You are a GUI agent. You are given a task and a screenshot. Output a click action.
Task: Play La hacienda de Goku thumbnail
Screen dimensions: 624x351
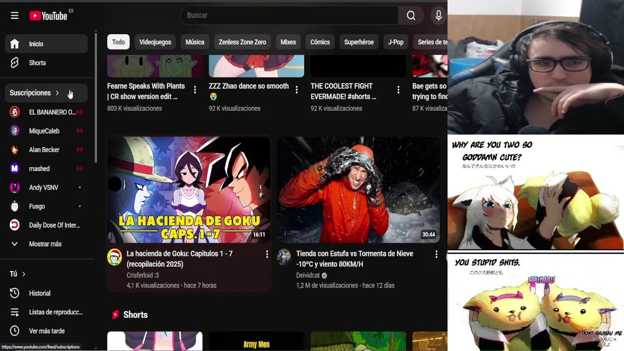[x=189, y=190]
